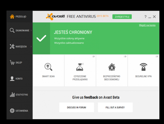Click the white checkmark status icon
This screenshot has height=124, width=164.
click(41, 38)
